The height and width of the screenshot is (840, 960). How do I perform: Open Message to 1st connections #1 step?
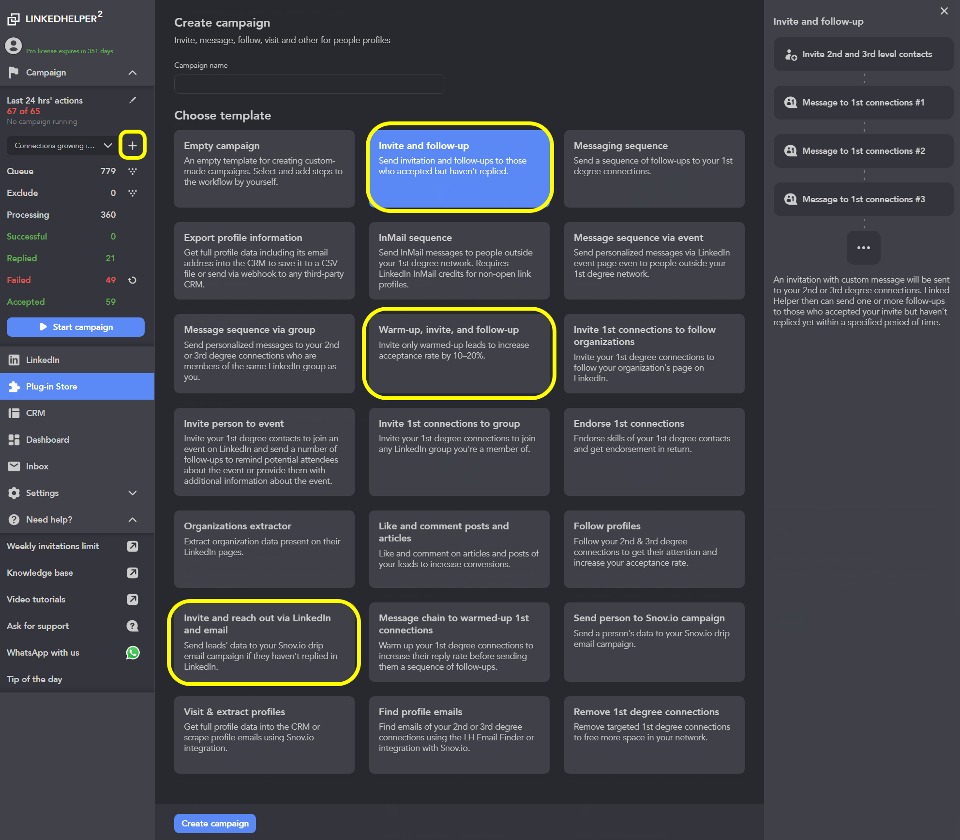(864, 103)
